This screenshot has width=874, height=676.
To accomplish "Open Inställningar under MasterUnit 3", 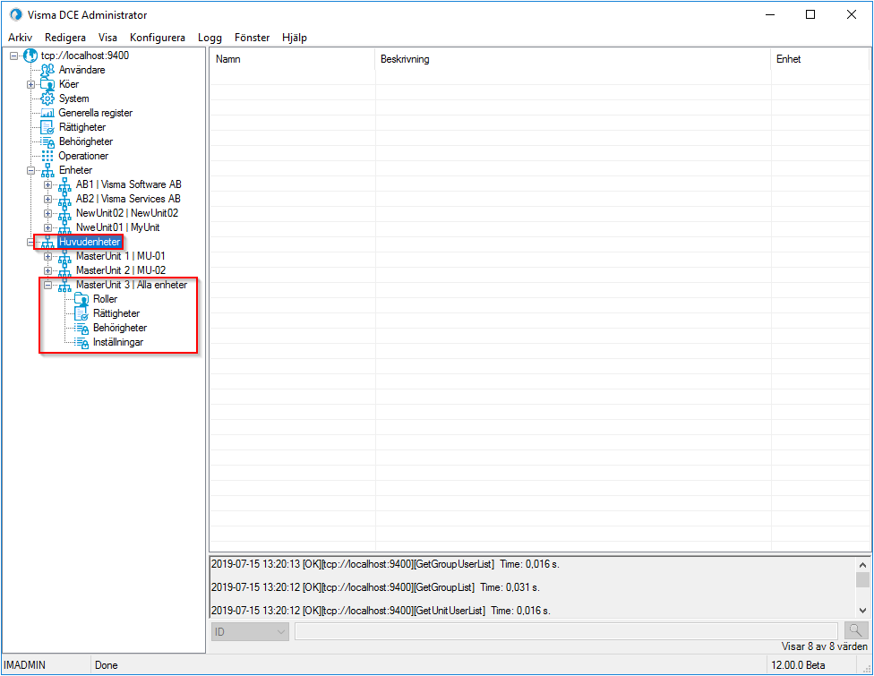I will click(x=79, y=341).
